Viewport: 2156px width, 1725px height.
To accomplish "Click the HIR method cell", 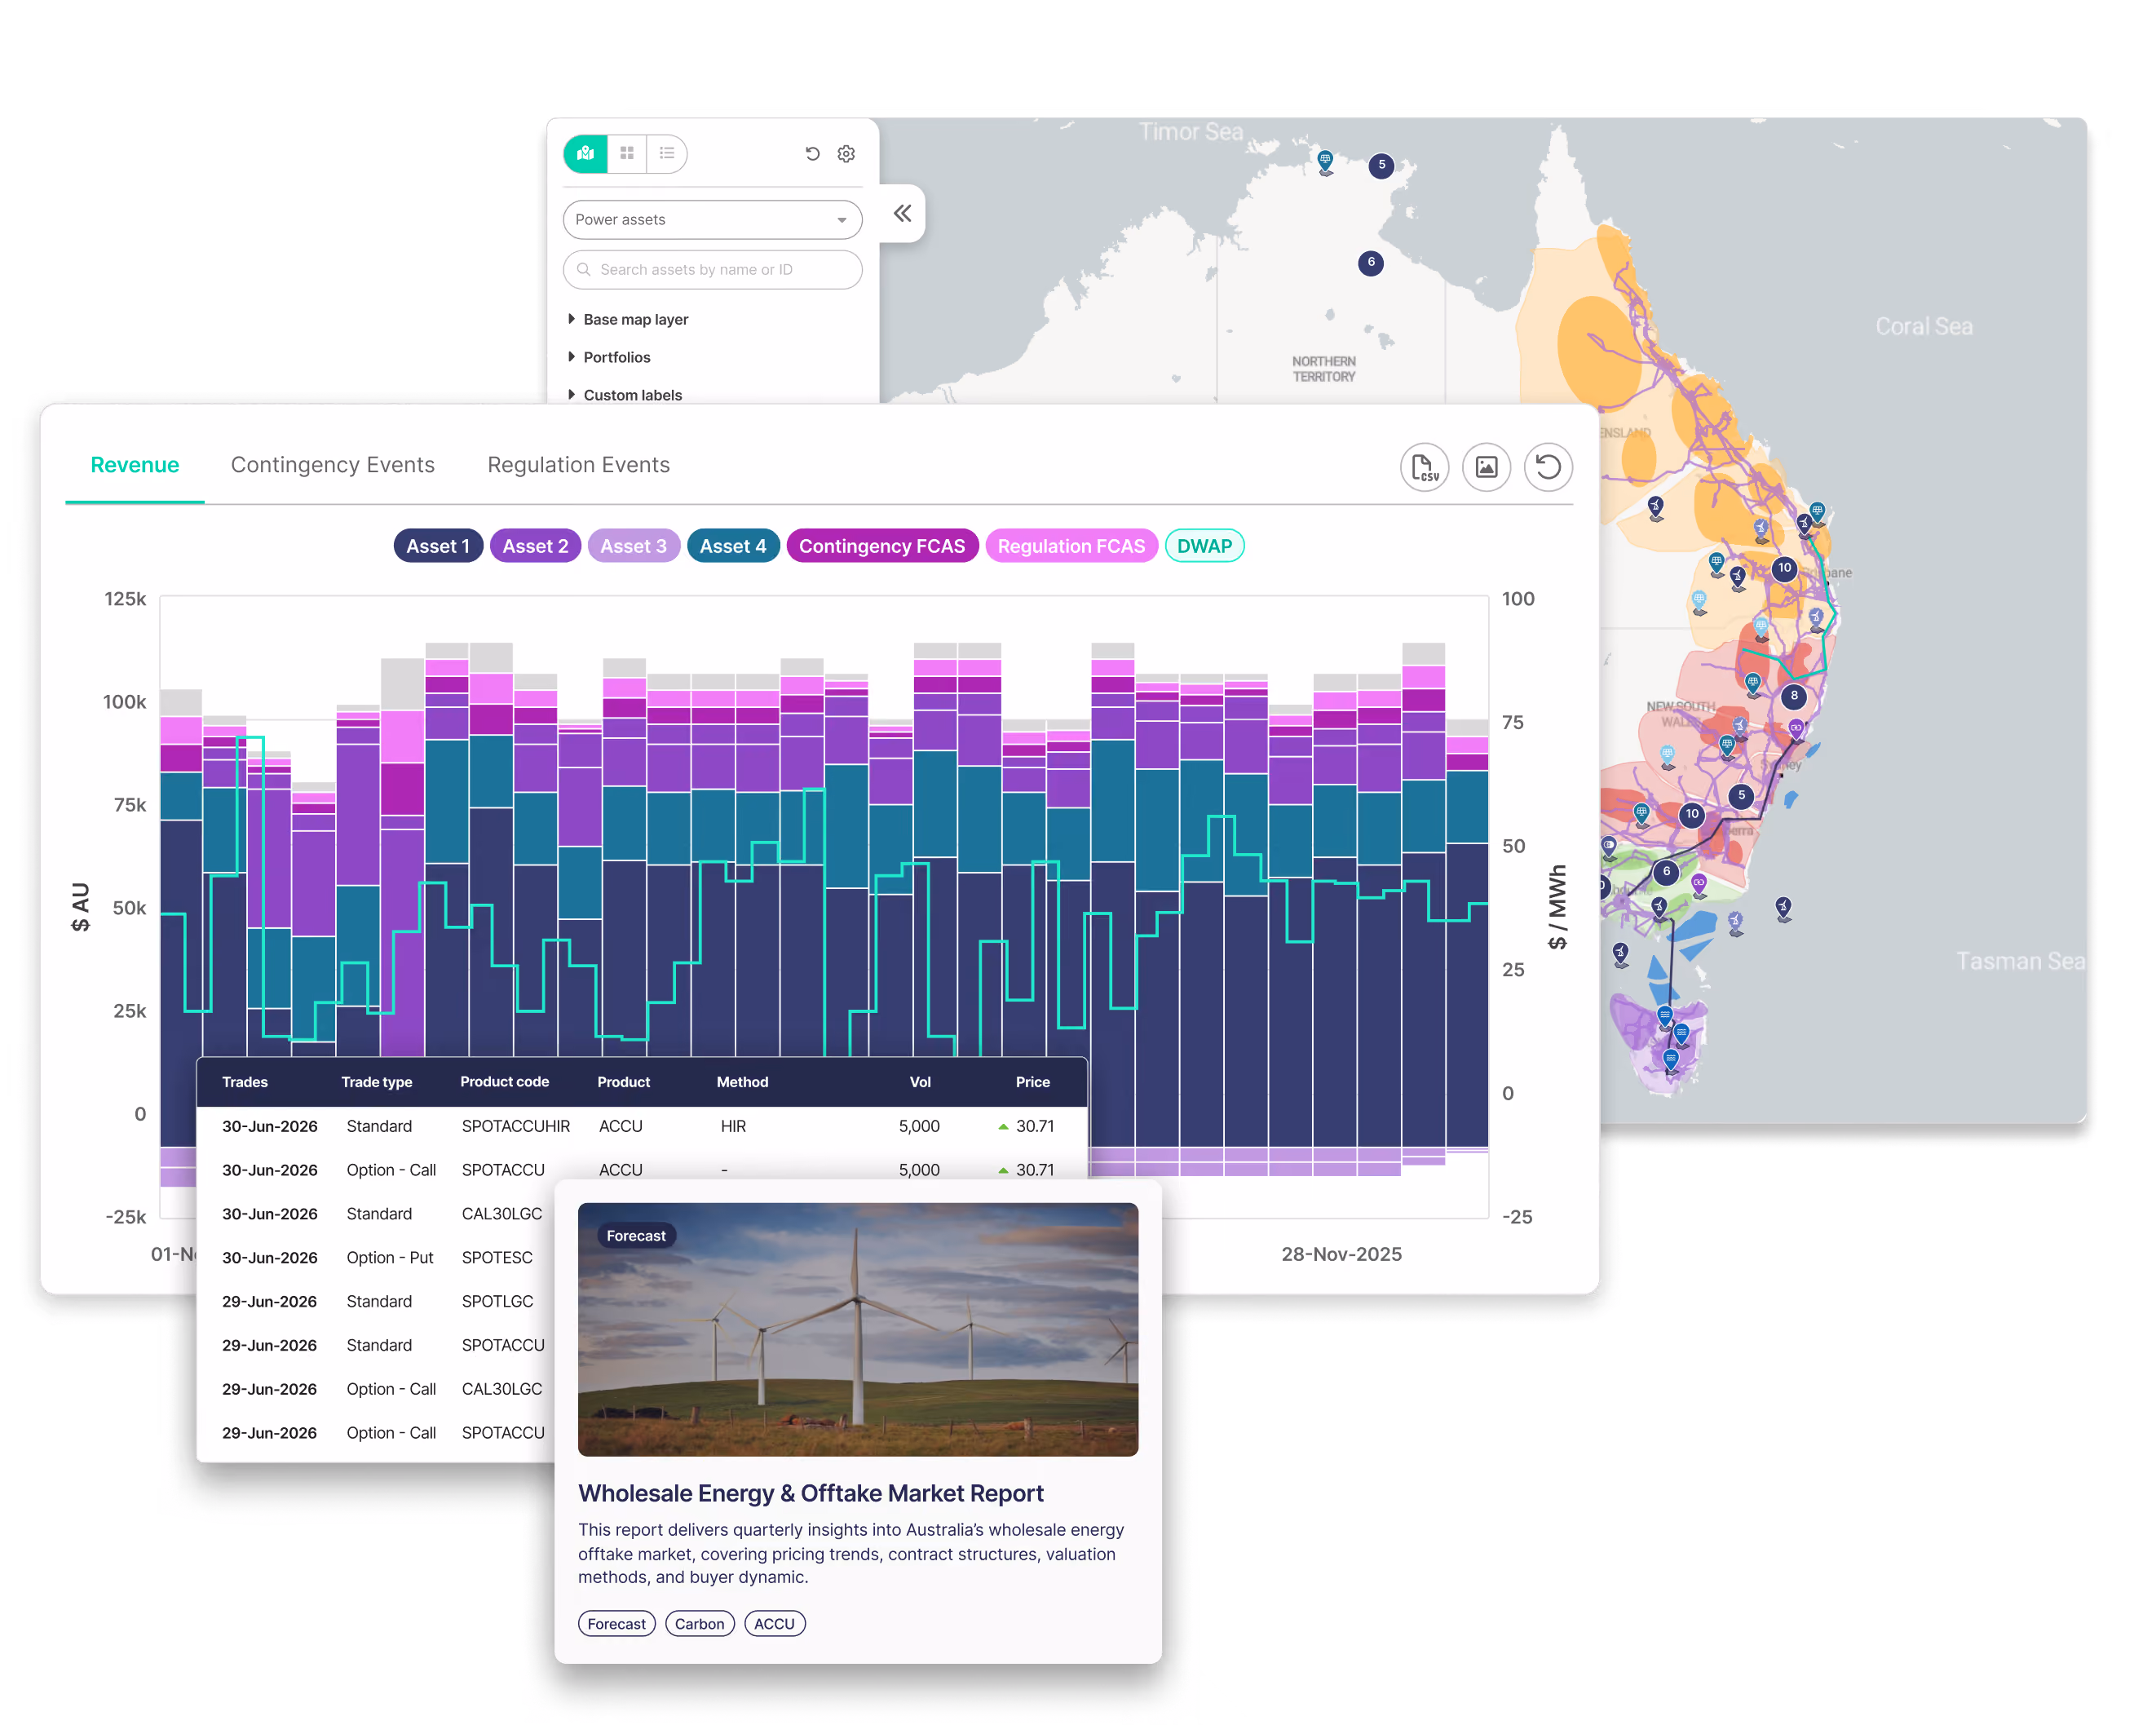I will [733, 1126].
